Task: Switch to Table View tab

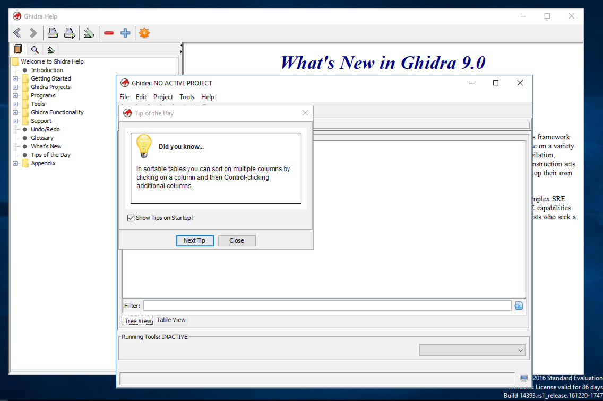Action: click(x=171, y=320)
